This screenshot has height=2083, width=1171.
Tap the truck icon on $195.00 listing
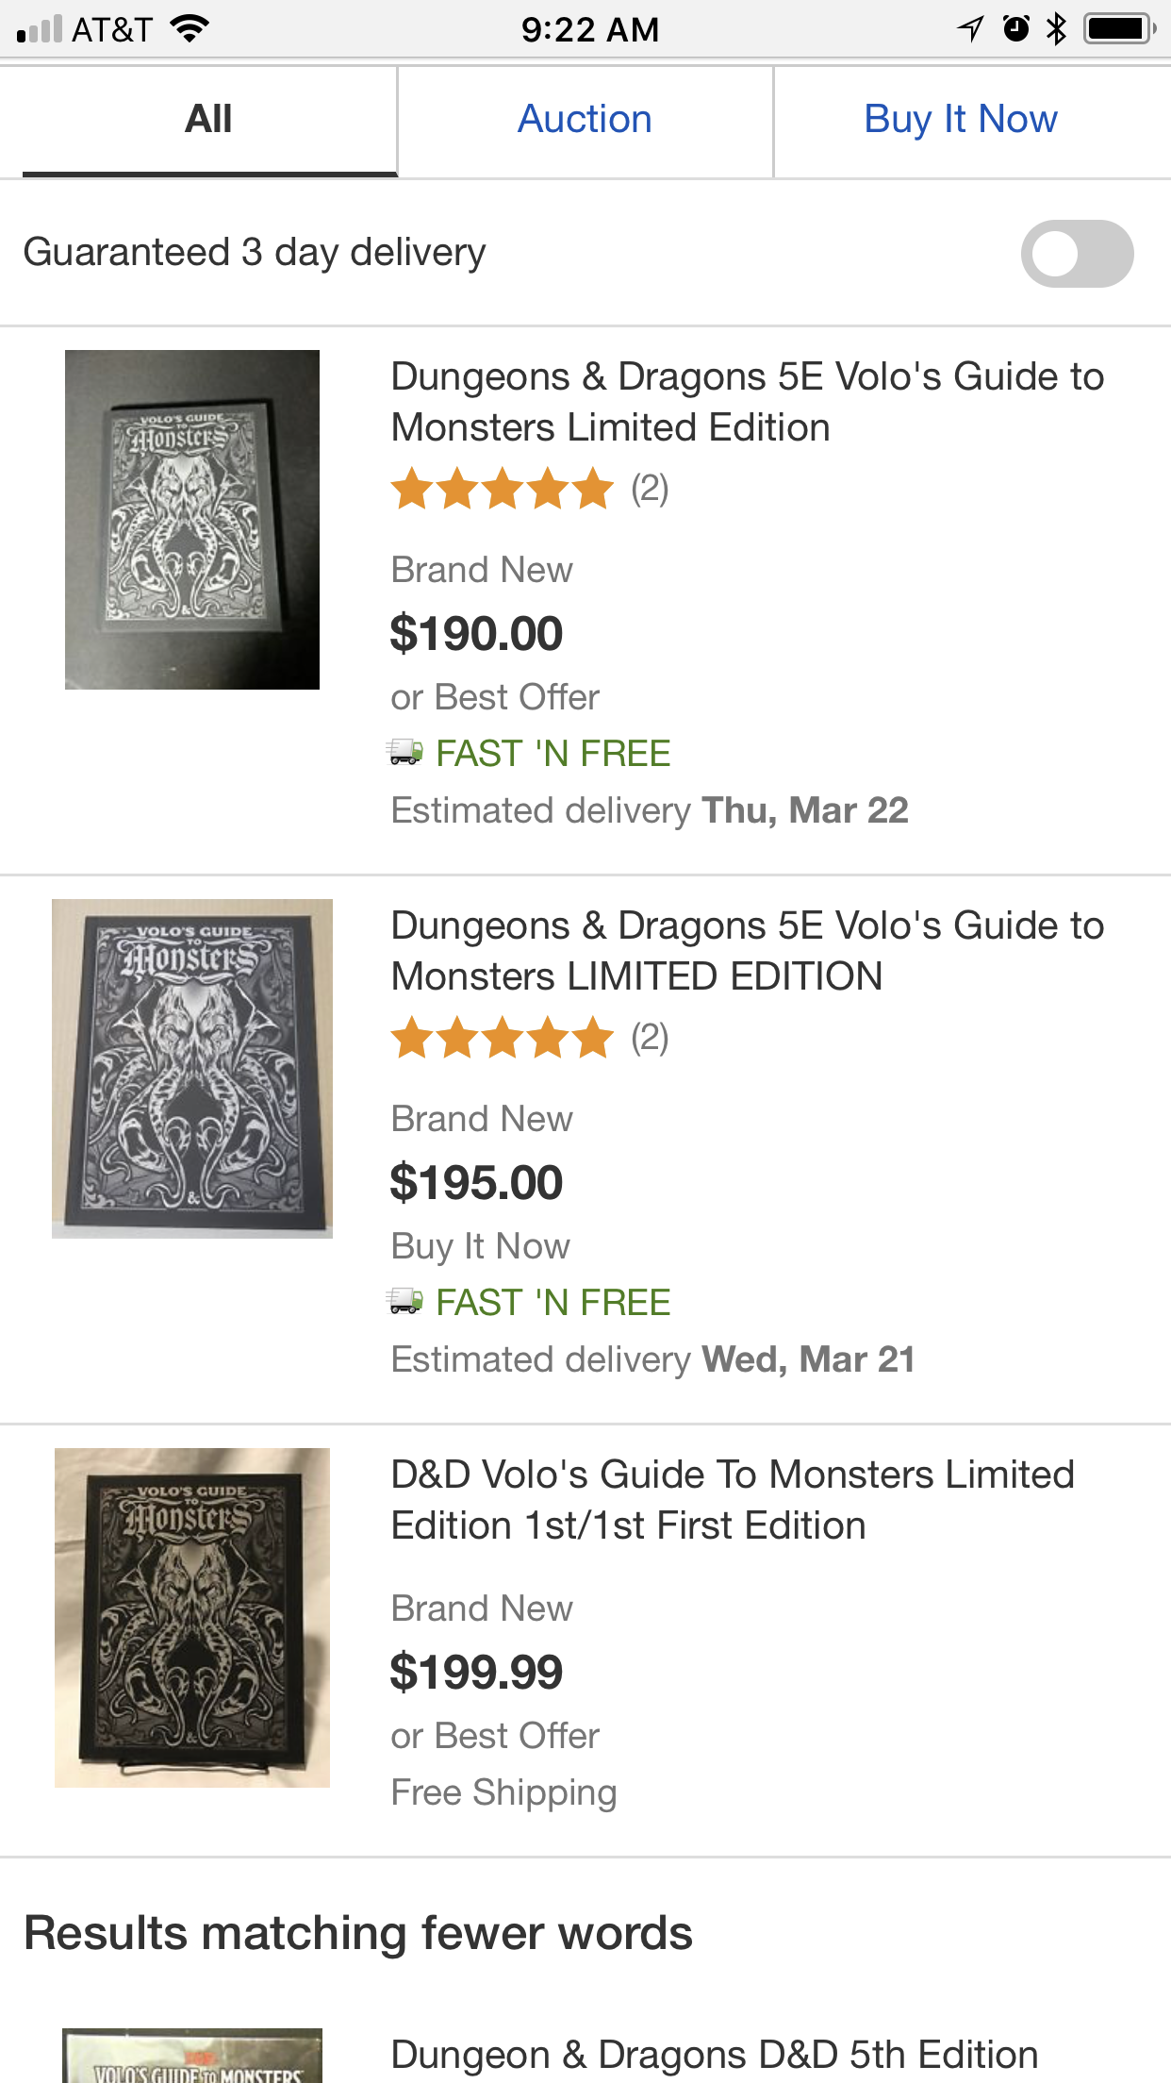point(405,1301)
